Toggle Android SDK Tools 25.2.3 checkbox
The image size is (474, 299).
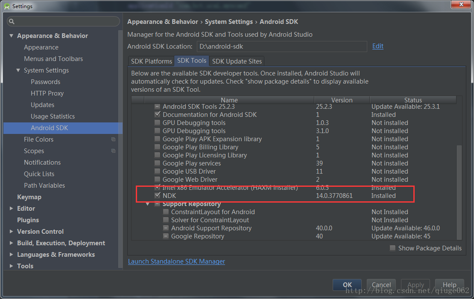point(158,107)
